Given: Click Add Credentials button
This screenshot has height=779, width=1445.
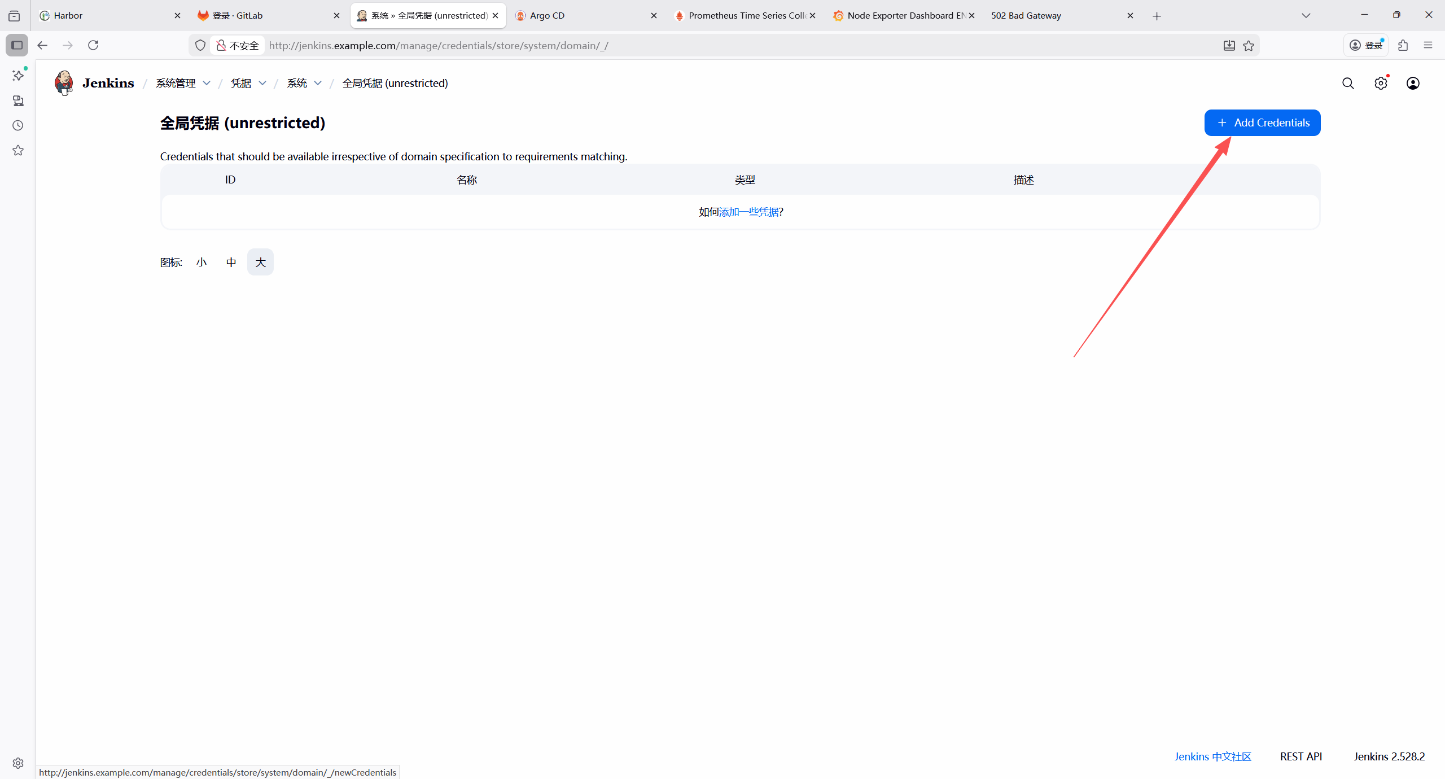Looking at the screenshot, I should click(1262, 122).
